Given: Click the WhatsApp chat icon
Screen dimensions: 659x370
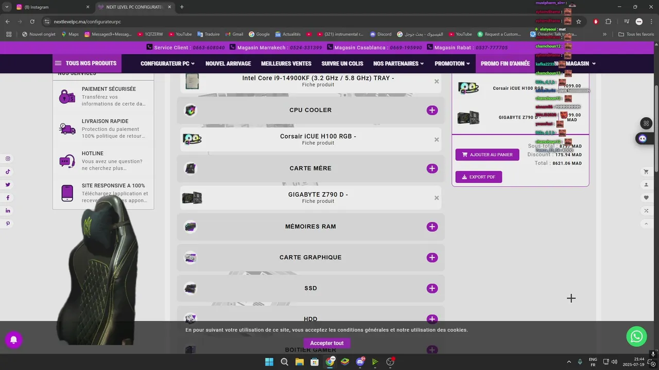Looking at the screenshot, I should 636,336.
